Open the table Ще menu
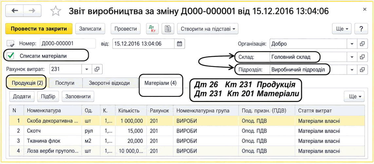Viewport: 374px width, 164px height. click(x=354, y=97)
